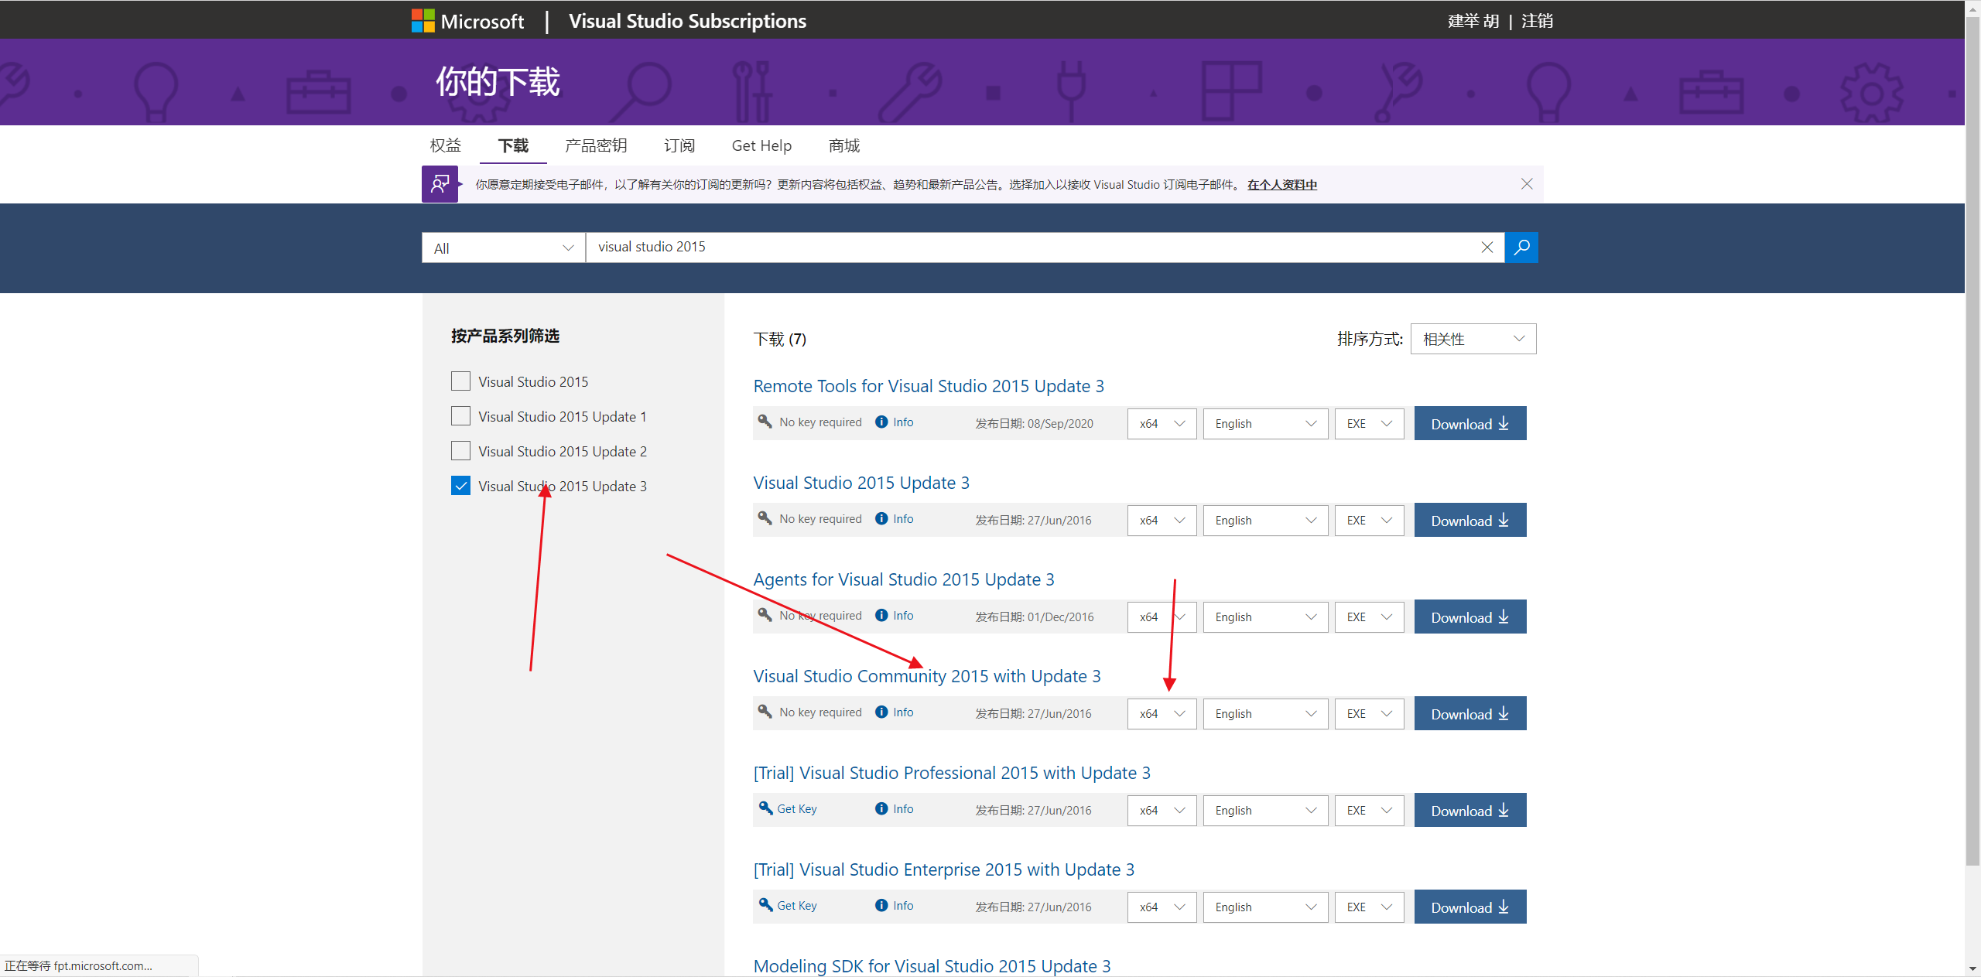
Task: Expand the sort order dropdown
Action: tap(1473, 339)
